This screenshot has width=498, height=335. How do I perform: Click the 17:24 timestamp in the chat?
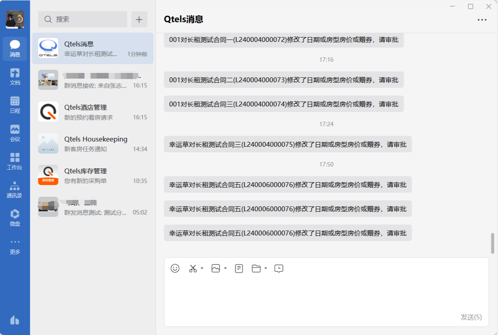coord(326,124)
